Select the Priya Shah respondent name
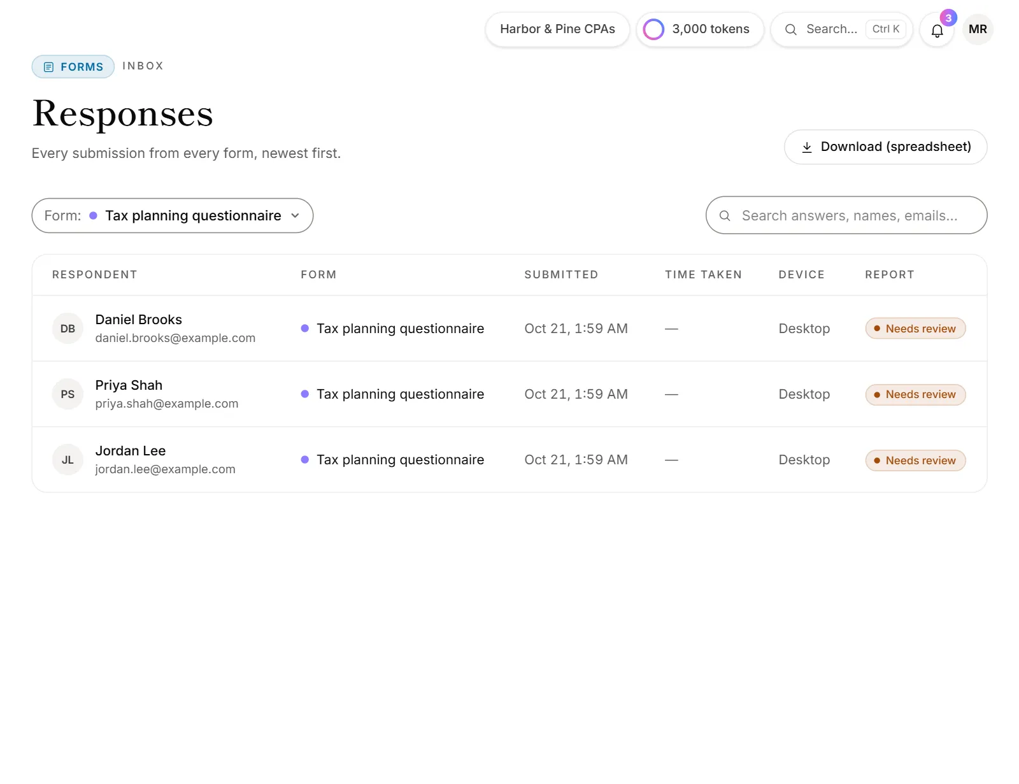1019x784 pixels. click(129, 385)
